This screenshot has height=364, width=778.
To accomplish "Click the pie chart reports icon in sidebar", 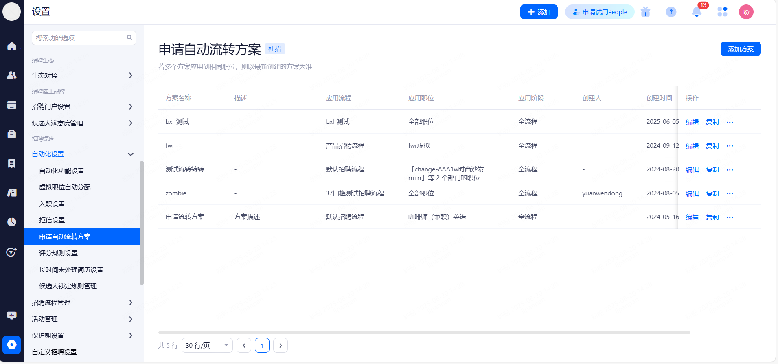I will click(12, 222).
